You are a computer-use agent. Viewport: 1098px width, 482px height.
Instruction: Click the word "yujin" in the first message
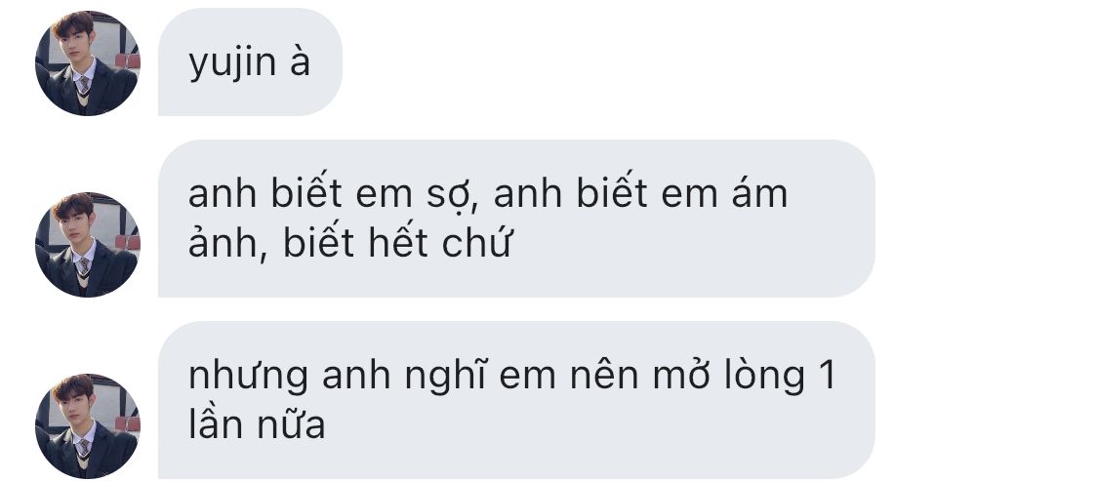point(232,64)
